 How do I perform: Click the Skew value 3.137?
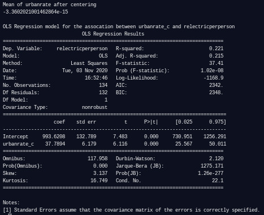(101, 173)
